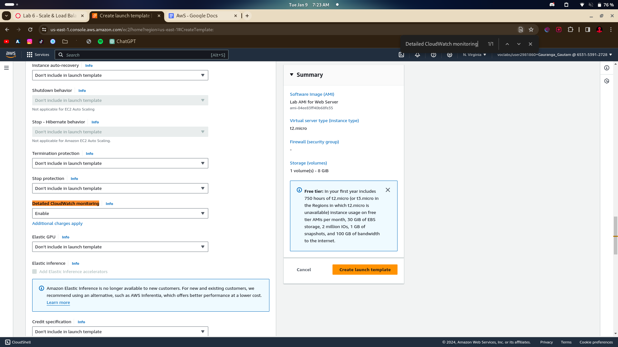618x347 pixels.
Task: Click the AWS logo home icon
Action: pos(11,55)
